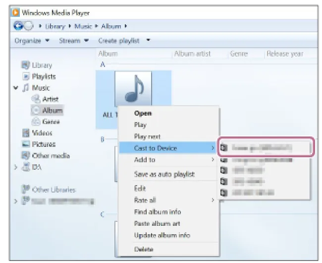This screenshot has width=322, height=263.
Task: Select Other media in the navigation tree
Action: [51, 156]
